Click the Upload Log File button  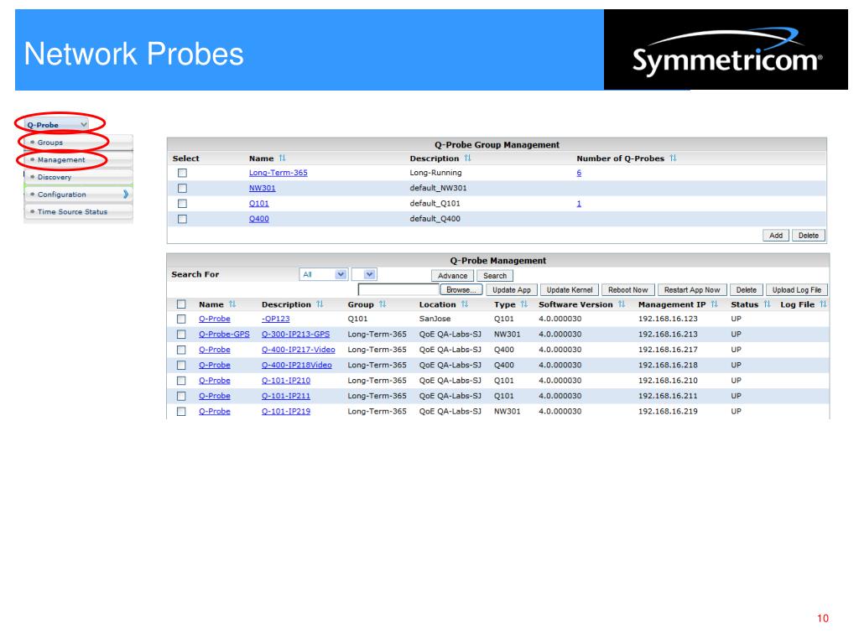pos(797,290)
